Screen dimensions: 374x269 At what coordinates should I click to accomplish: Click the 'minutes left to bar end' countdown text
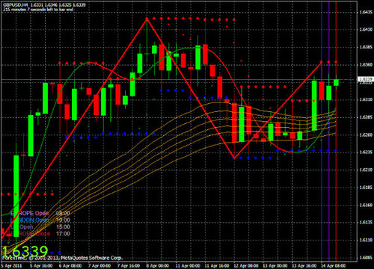click(x=38, y=10)
